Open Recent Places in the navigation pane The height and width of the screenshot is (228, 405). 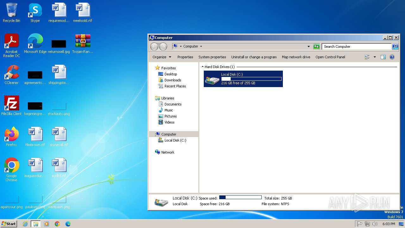(175, 86)
